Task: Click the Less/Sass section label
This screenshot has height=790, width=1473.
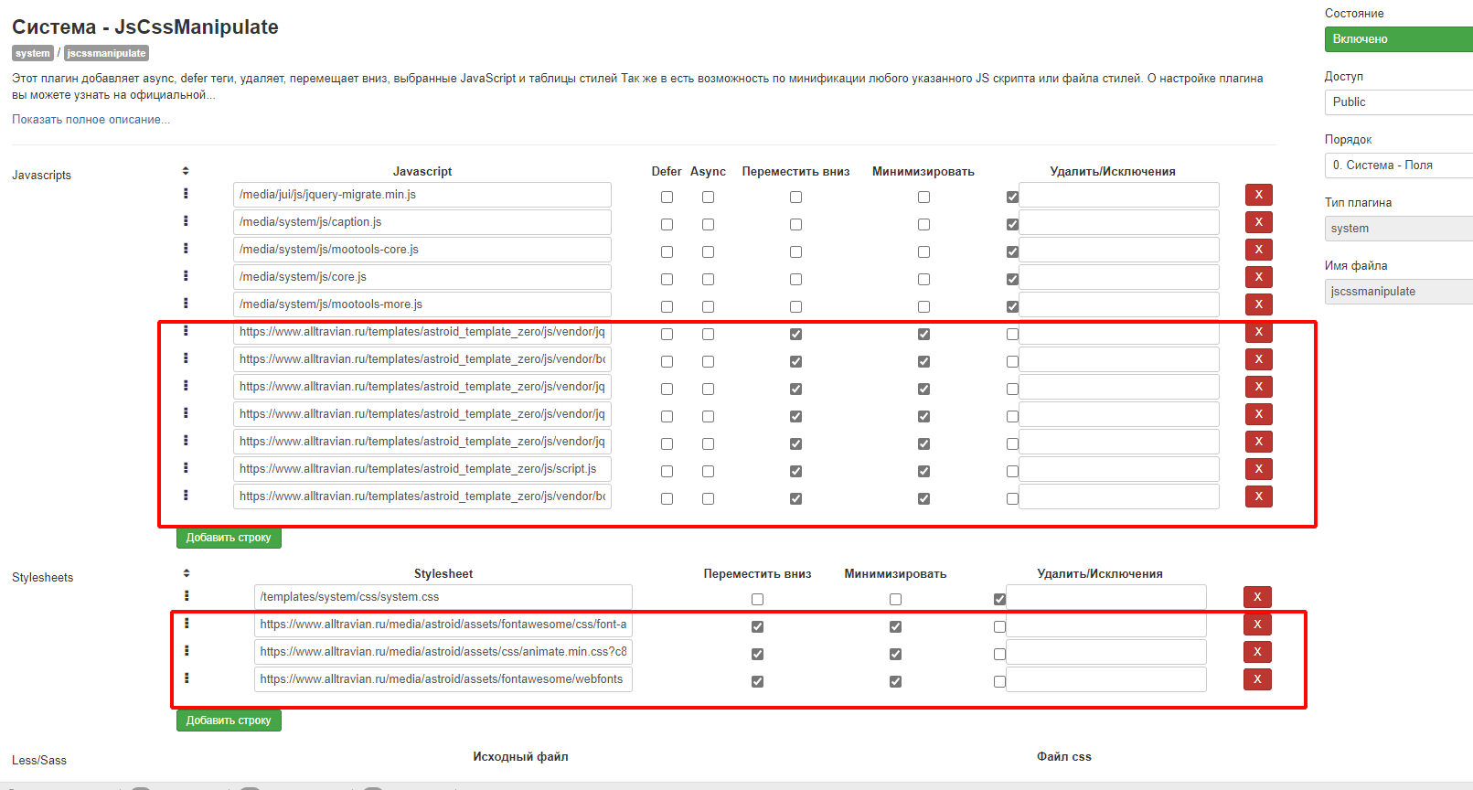Action: coord(39,761)
